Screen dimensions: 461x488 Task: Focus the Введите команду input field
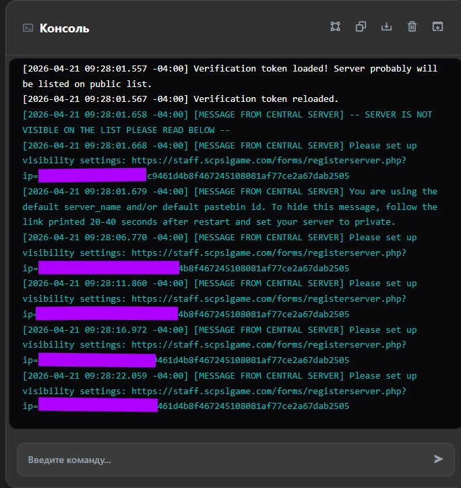point(236,460)
